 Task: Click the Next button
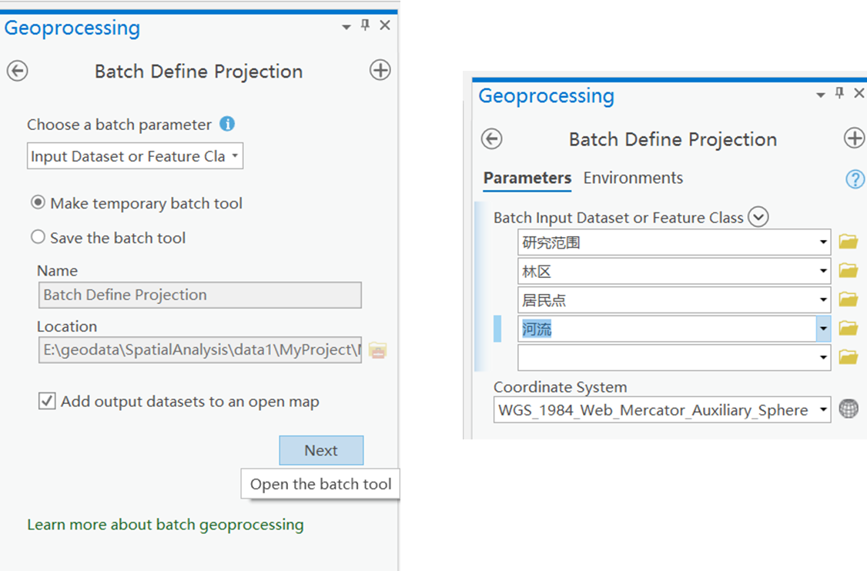pos(321,450)
